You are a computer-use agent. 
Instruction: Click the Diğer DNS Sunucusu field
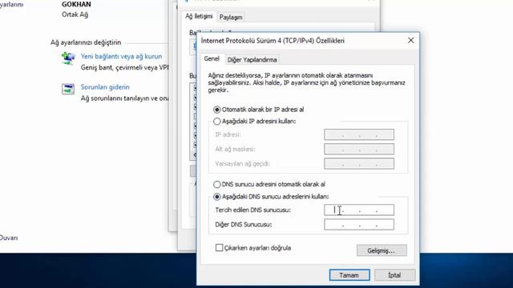[x=359, y=225]
